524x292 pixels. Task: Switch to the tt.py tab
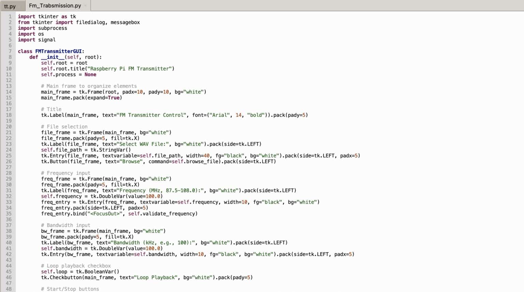pos(10,6)
